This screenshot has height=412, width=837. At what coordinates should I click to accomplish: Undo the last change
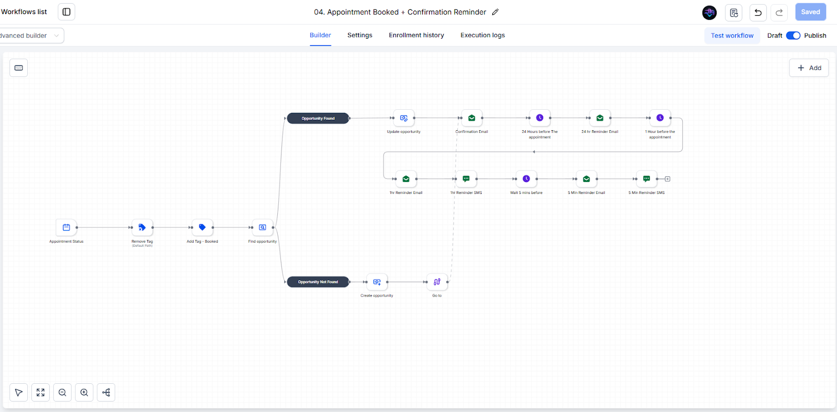coord(758,13)
